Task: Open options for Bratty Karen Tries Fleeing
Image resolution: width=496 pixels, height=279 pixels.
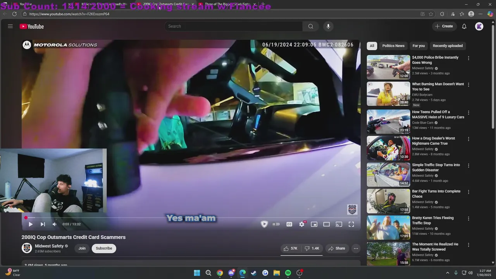Action: pyautogui.click(x=468, y=219)
